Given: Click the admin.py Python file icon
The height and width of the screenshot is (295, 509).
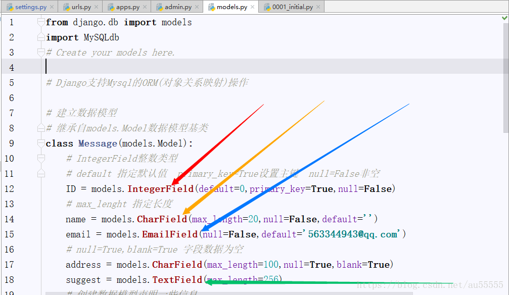Looking at the screenshot, I should 159,7.
